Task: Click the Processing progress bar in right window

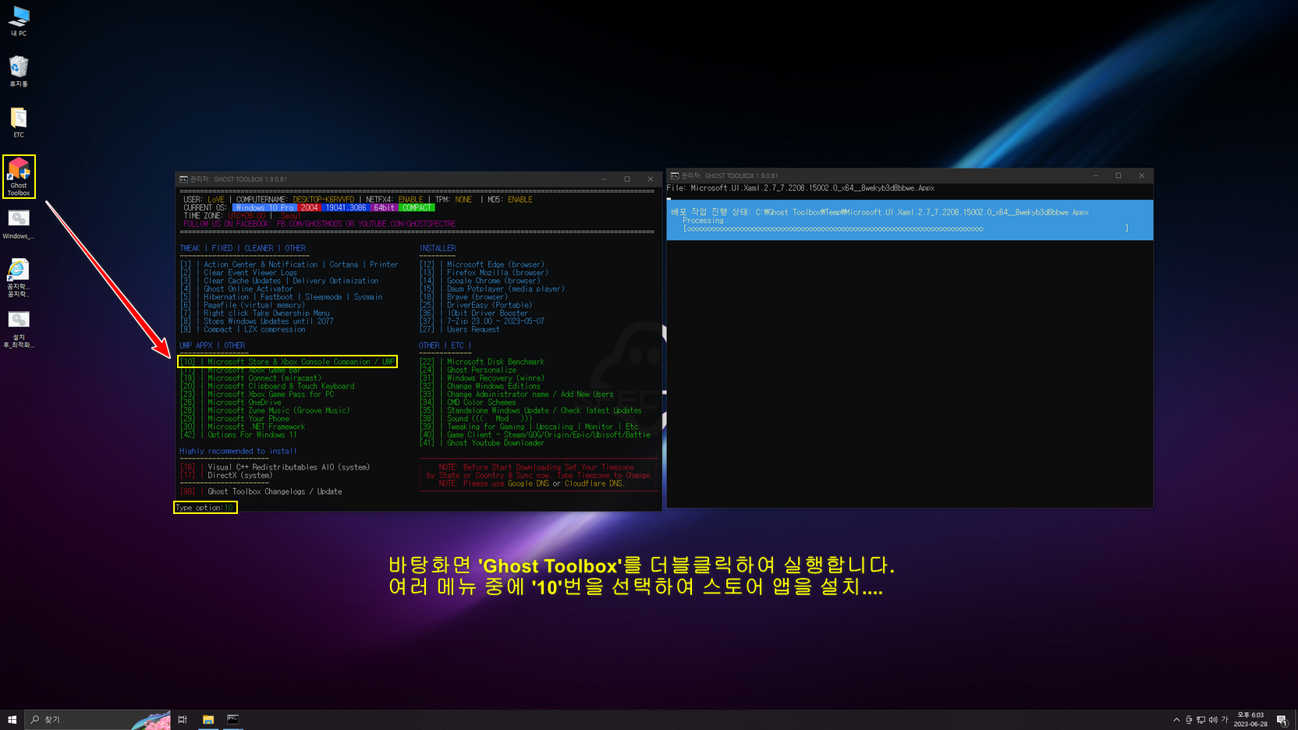Action: coord(906,229)
